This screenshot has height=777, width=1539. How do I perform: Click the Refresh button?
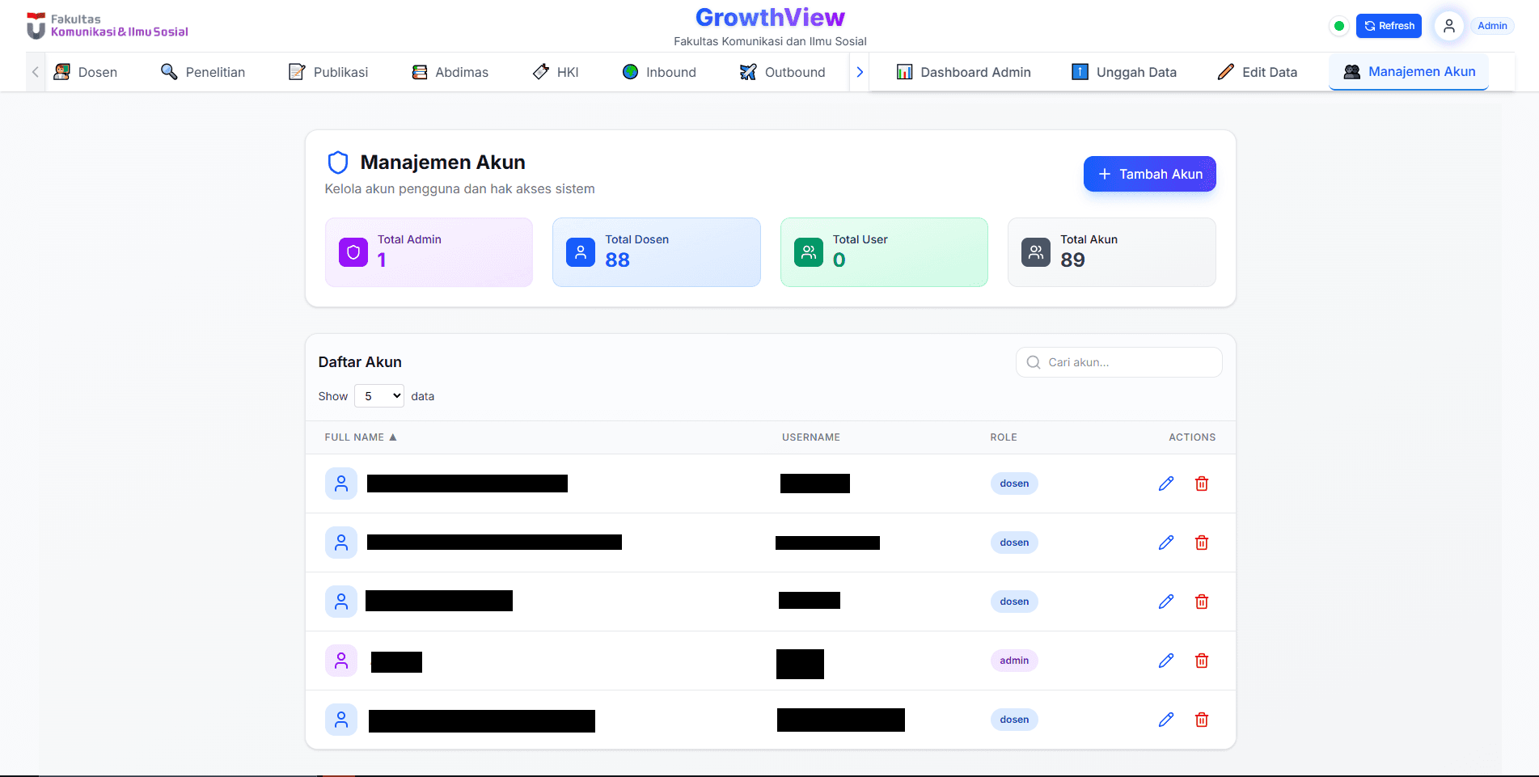tap(1389, 26)
